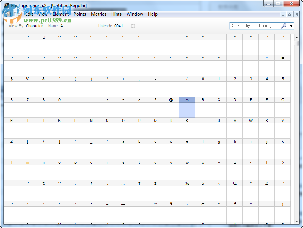Open the Edit menu

coord(29,14)
